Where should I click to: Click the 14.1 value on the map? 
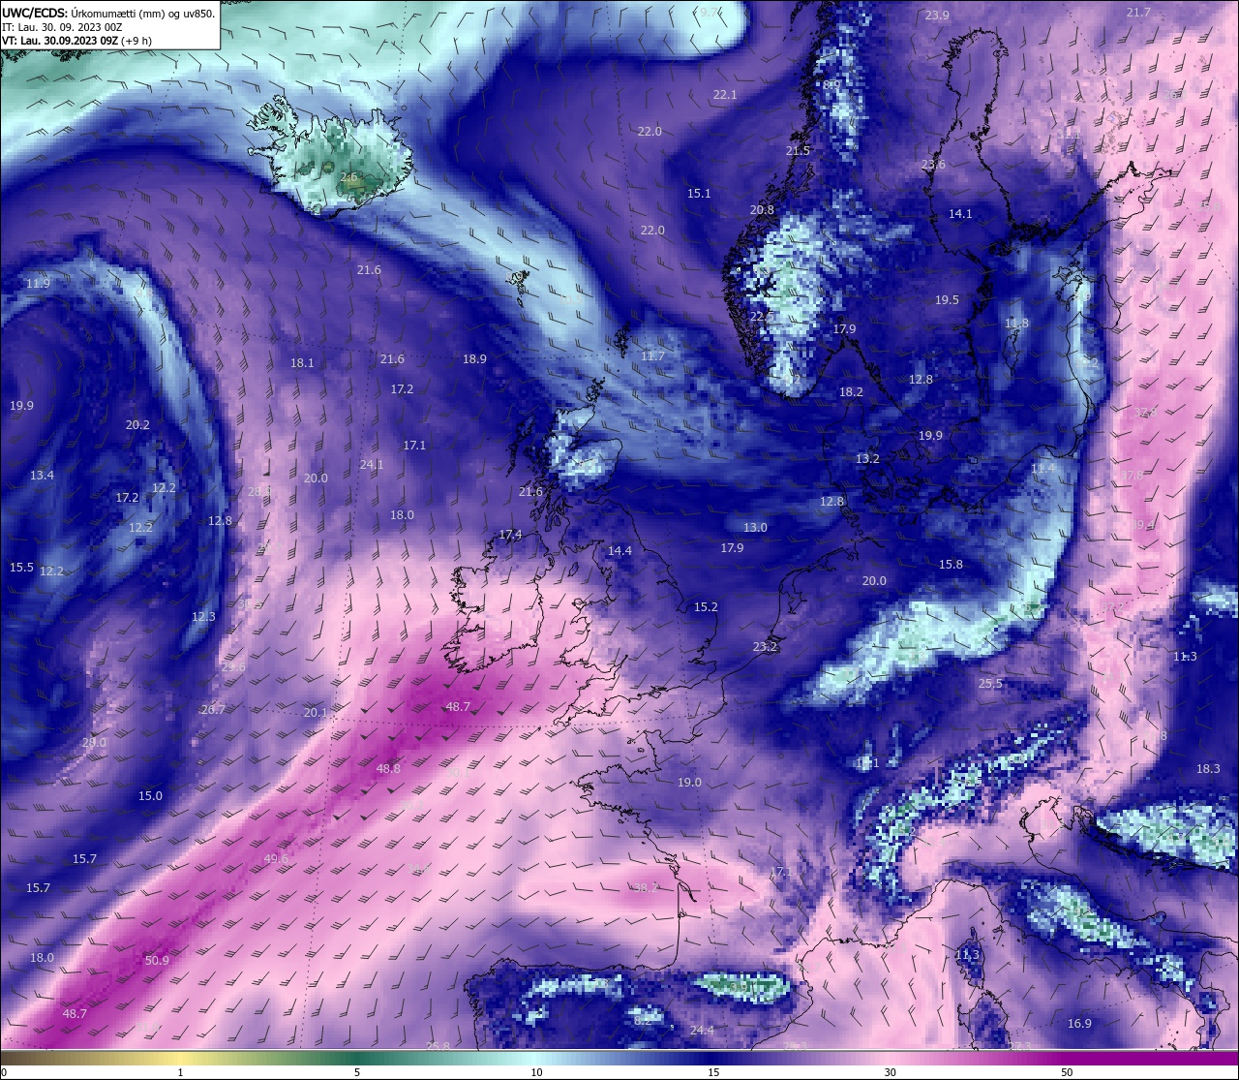pos(960,214)
